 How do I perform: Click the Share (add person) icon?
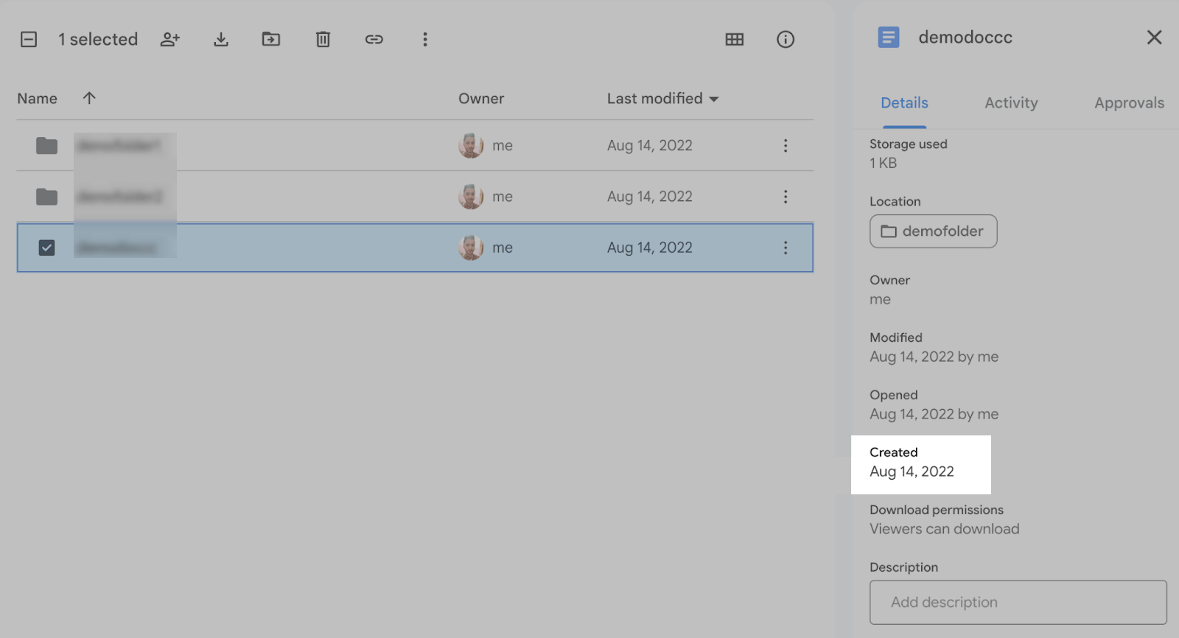[169, 39]
